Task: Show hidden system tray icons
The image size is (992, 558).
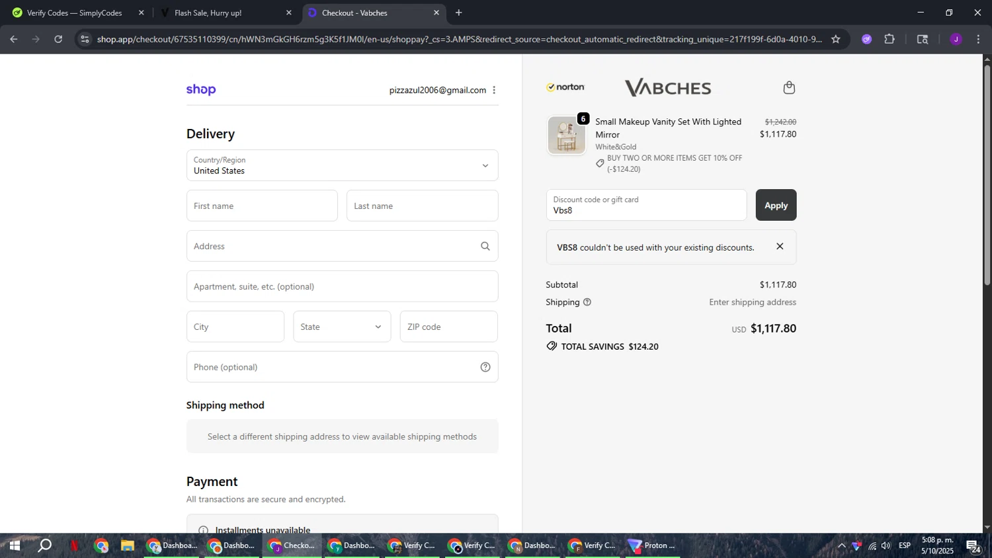Action: coord(841,546)
